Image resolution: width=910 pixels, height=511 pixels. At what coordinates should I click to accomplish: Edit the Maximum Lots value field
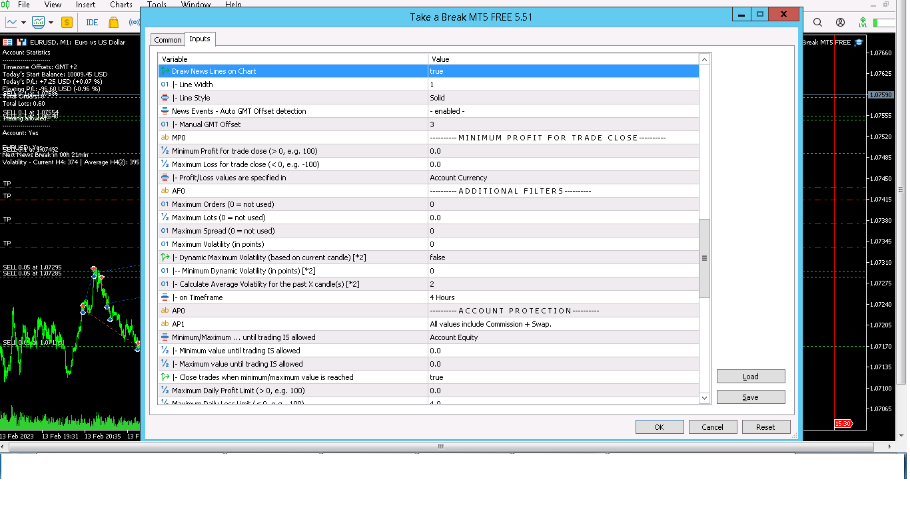point(564,218)
